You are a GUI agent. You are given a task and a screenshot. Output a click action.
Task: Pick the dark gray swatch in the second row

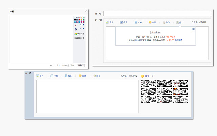pyautogui.click(x=77, y=20)
